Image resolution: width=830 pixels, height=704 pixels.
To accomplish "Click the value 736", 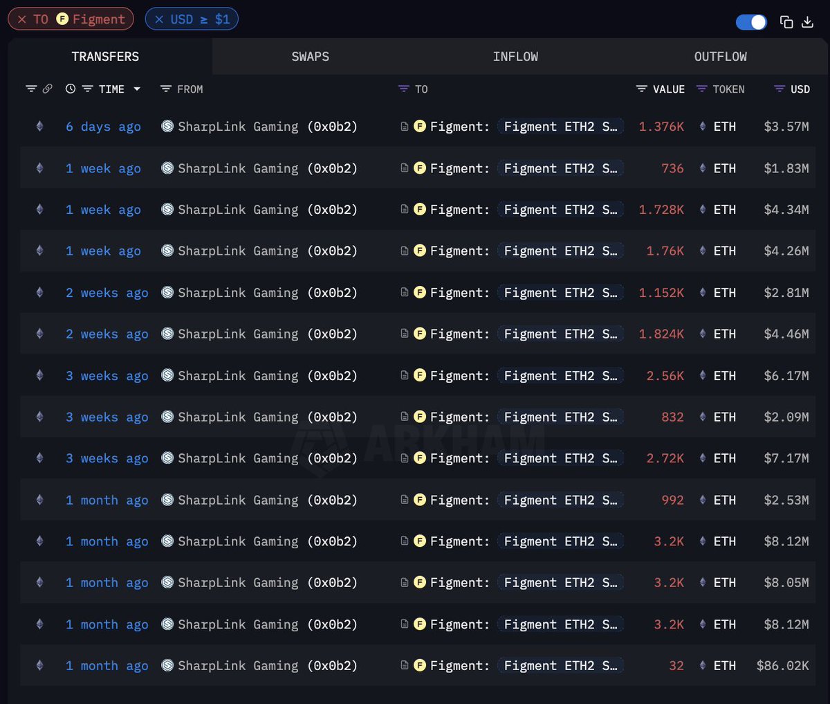I will tap(672, 168).
